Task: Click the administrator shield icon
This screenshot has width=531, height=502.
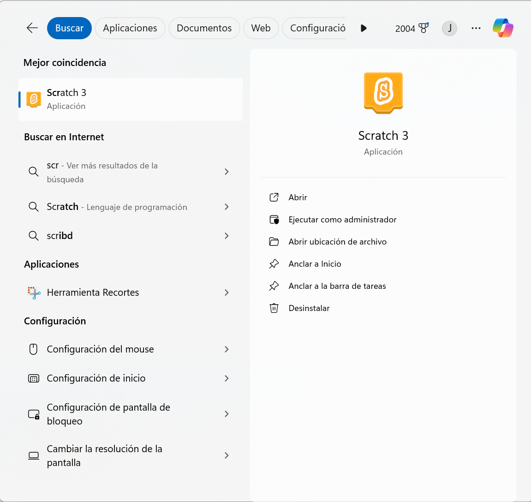Action: coord(274,220)
